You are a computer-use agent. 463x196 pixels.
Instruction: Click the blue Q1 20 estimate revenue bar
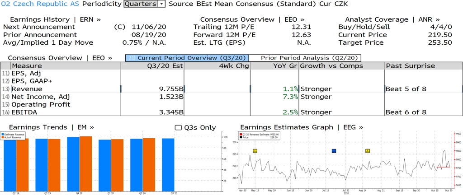[104, 165]
